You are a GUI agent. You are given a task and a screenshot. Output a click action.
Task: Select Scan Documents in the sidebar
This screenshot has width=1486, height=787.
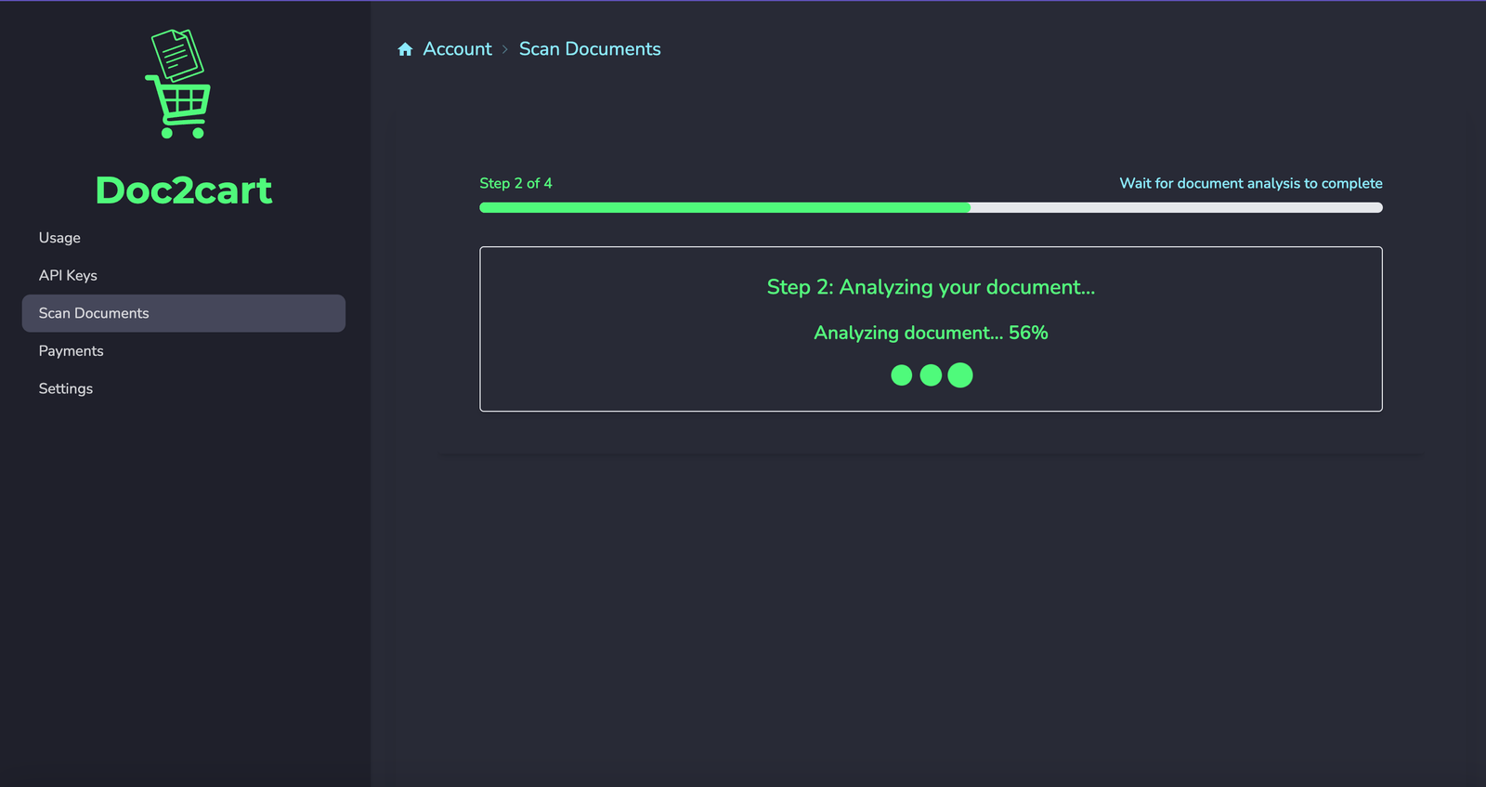184,313
